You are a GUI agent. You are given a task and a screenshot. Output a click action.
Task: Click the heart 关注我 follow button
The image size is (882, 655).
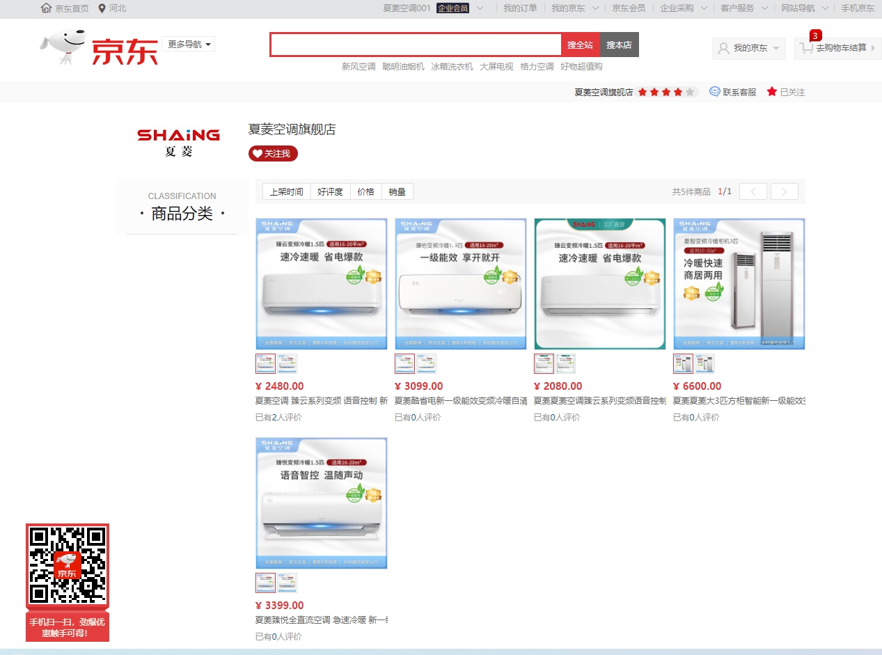point(273,154)
